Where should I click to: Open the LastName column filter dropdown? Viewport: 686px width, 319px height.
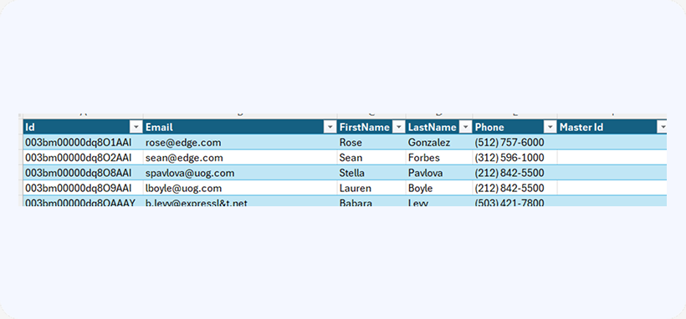[x=465, y=127]
